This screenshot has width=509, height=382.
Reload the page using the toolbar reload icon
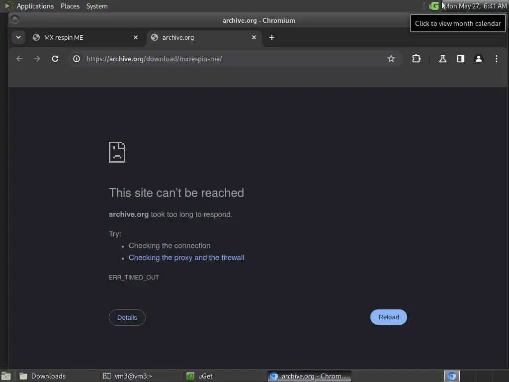pos(55,59)
